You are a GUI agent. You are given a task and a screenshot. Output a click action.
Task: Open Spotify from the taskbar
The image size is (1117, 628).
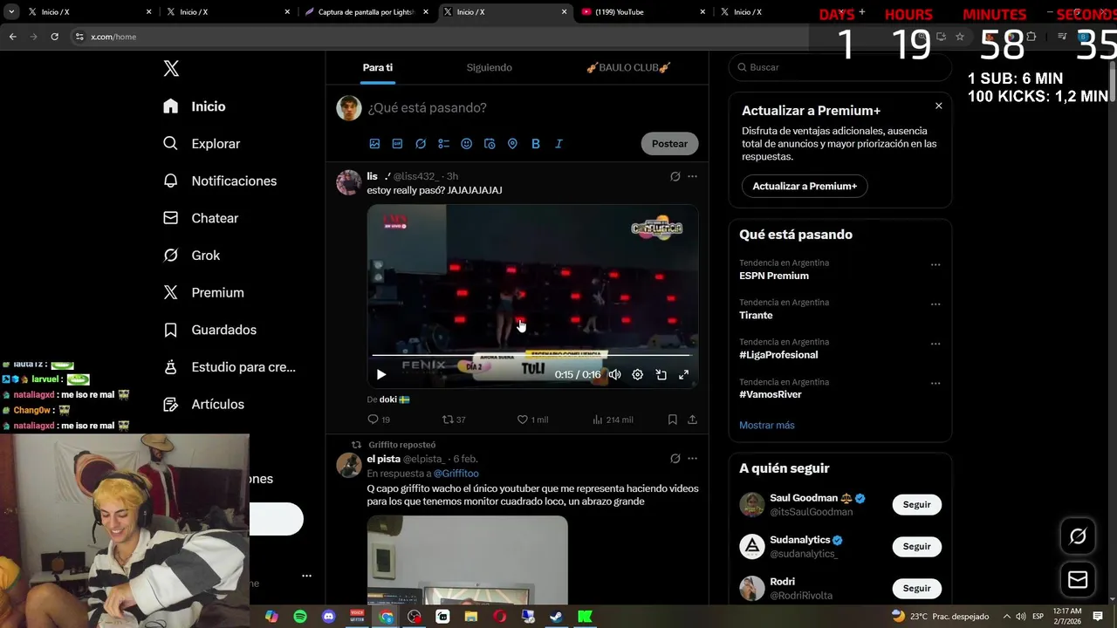pyautogui.click(x=300, y=617)
